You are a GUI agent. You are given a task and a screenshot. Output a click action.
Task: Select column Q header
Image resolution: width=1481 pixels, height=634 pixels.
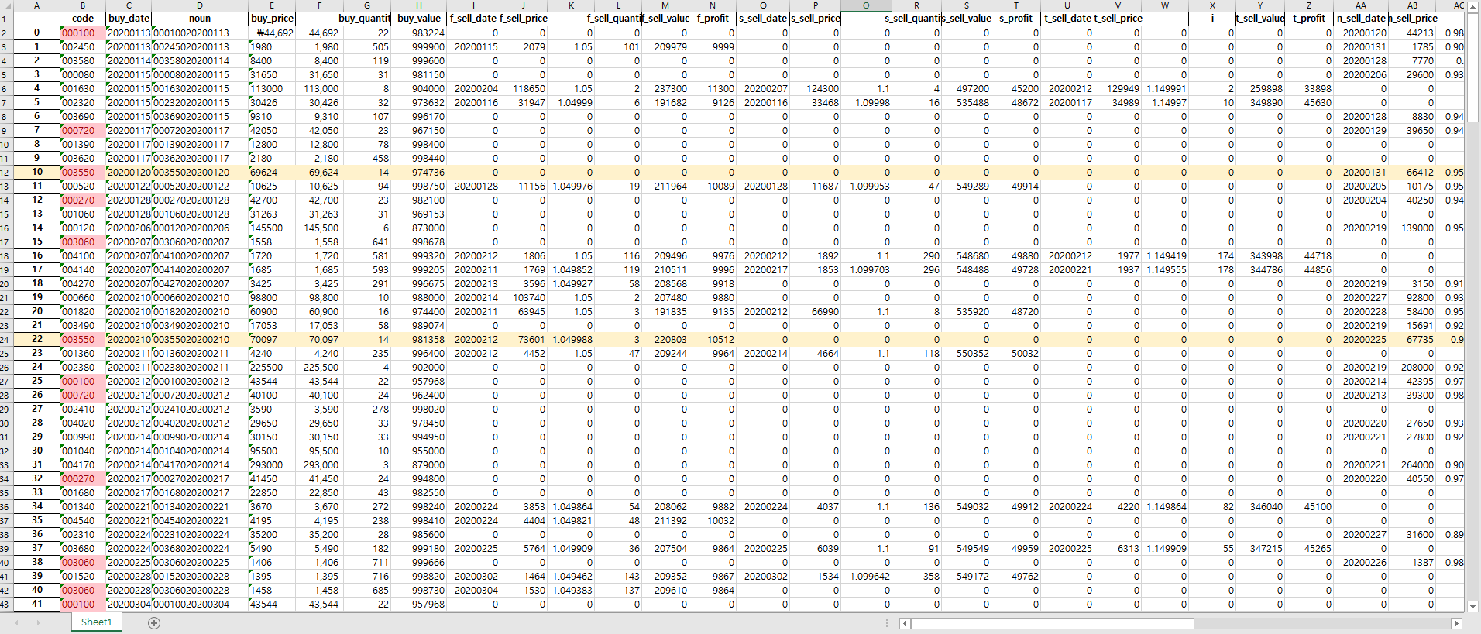[x=866, y=5]
